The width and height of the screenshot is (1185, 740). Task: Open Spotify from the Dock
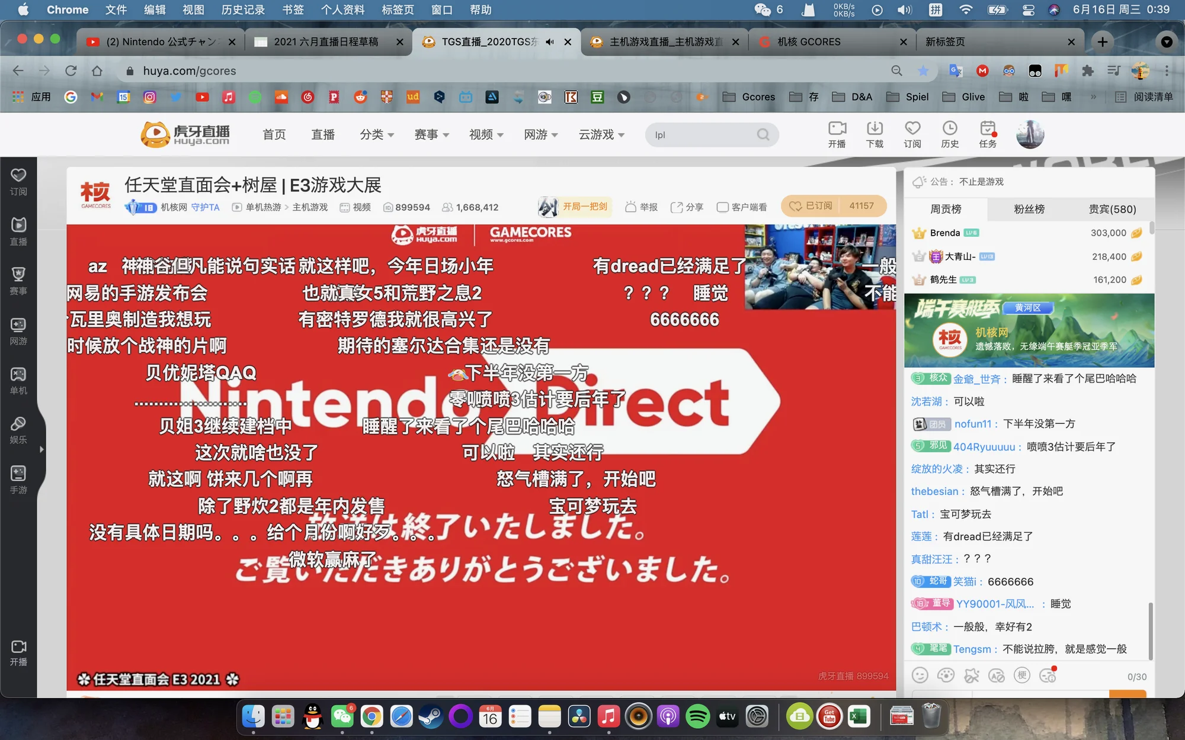(697, 717)
